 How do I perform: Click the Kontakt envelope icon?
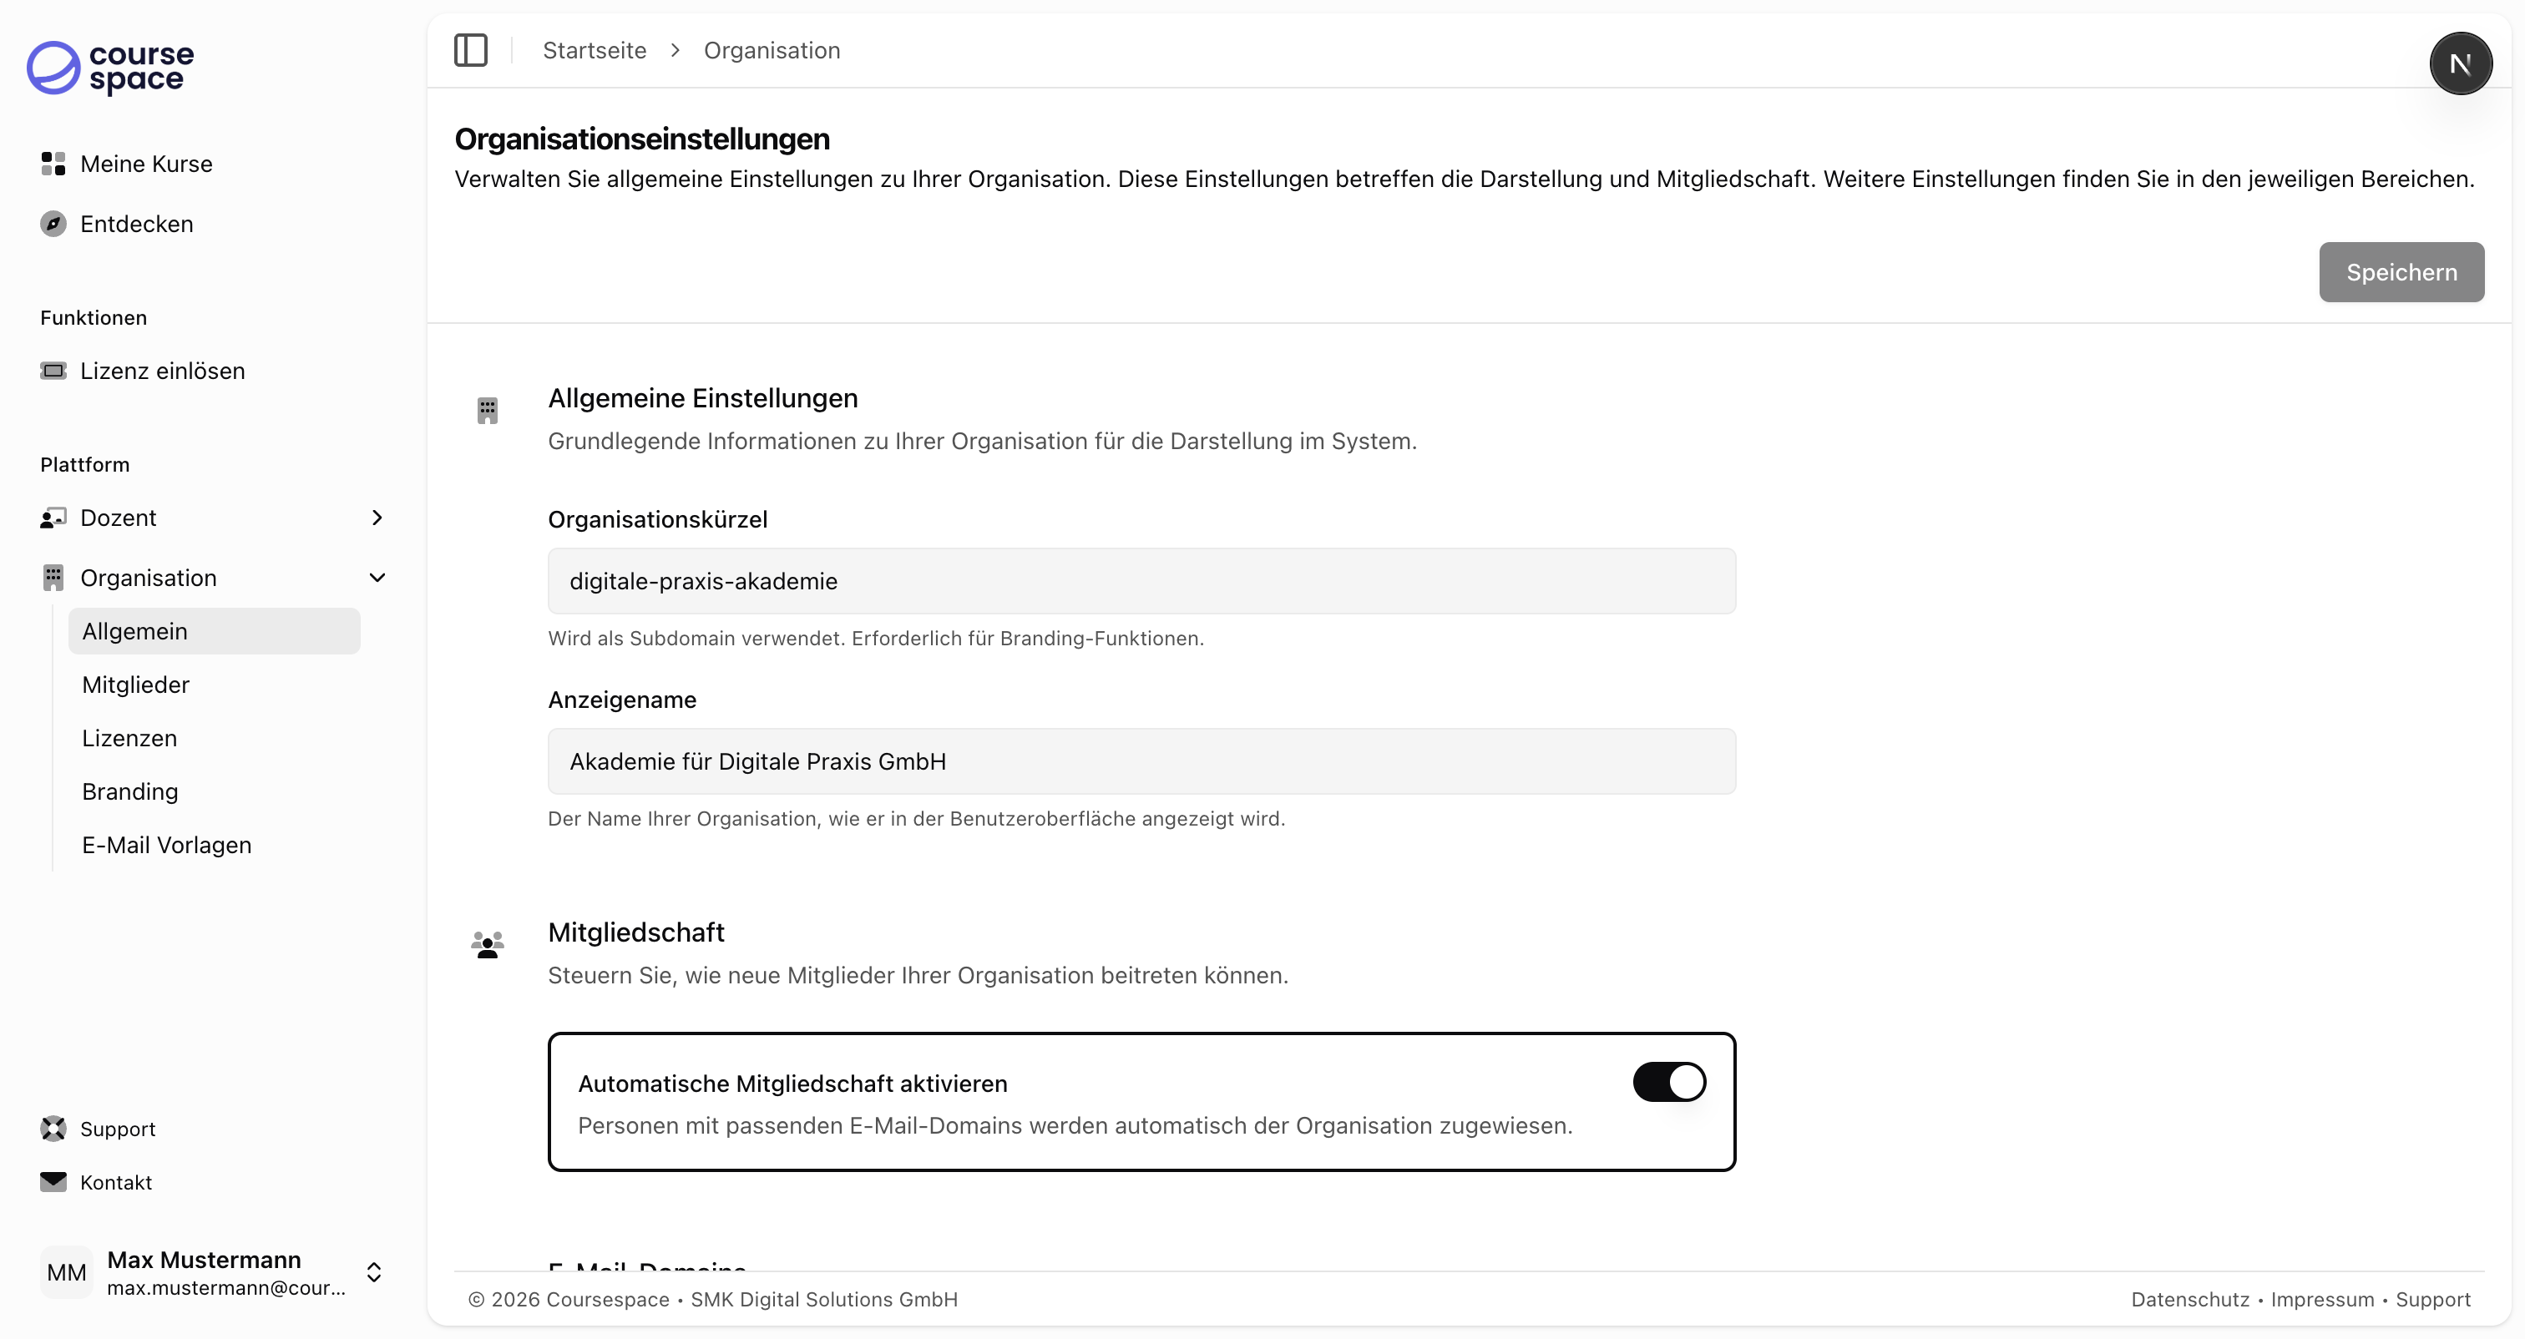click(54, 1181)
